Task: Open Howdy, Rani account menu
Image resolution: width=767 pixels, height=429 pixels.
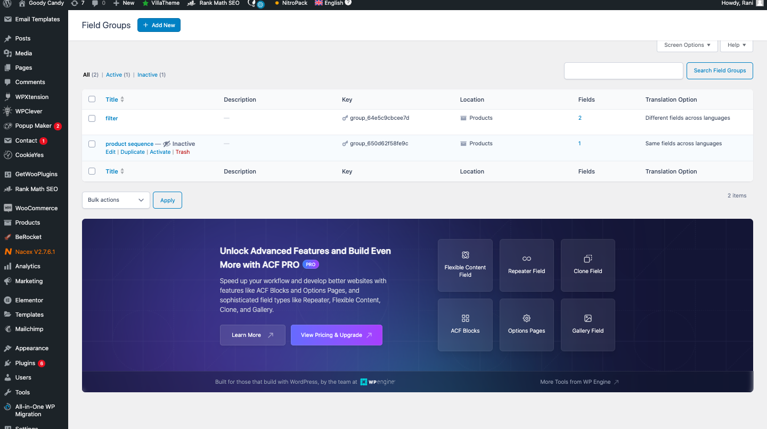Action: pos(742,3)
